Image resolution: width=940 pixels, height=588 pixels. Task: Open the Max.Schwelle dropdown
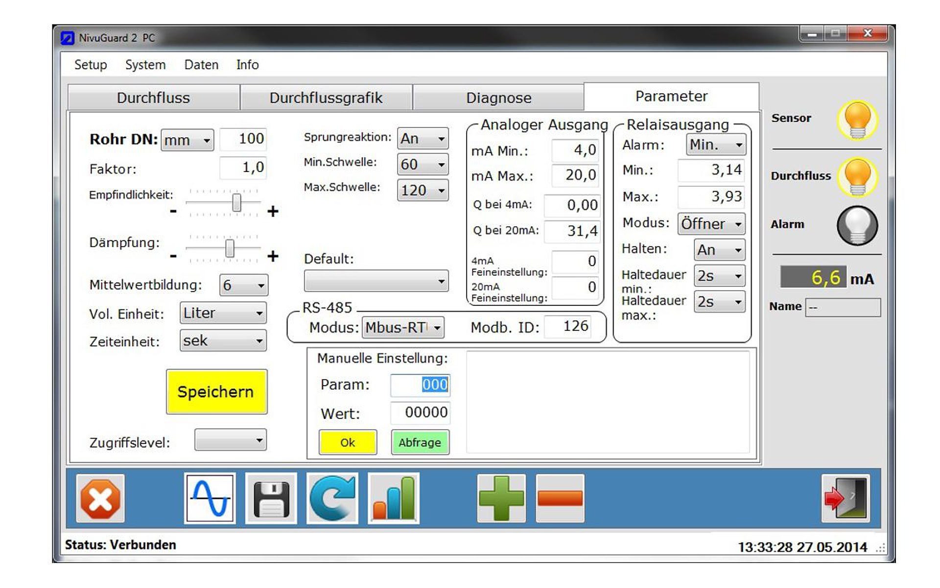point(423,190)
